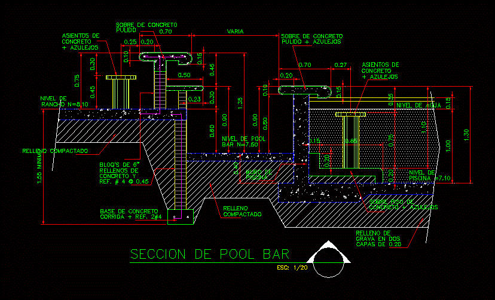Image resolution: width=495 pixels, height=300 pixels.
Task: Select the 'RELLENO DE GRAVA EN DOS CAPAS' note
Action: coord(378,239)
